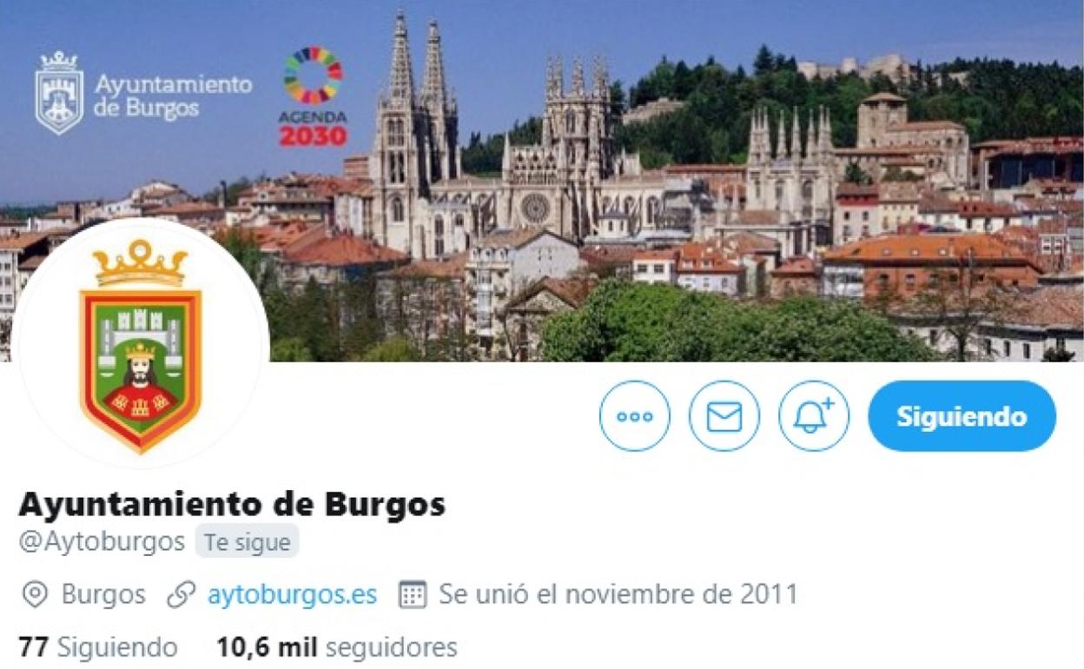
Task: Click the calendar icon beside join date
Action: click(412, 595)
